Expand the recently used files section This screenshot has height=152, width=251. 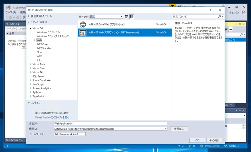(x=29, y=16)
